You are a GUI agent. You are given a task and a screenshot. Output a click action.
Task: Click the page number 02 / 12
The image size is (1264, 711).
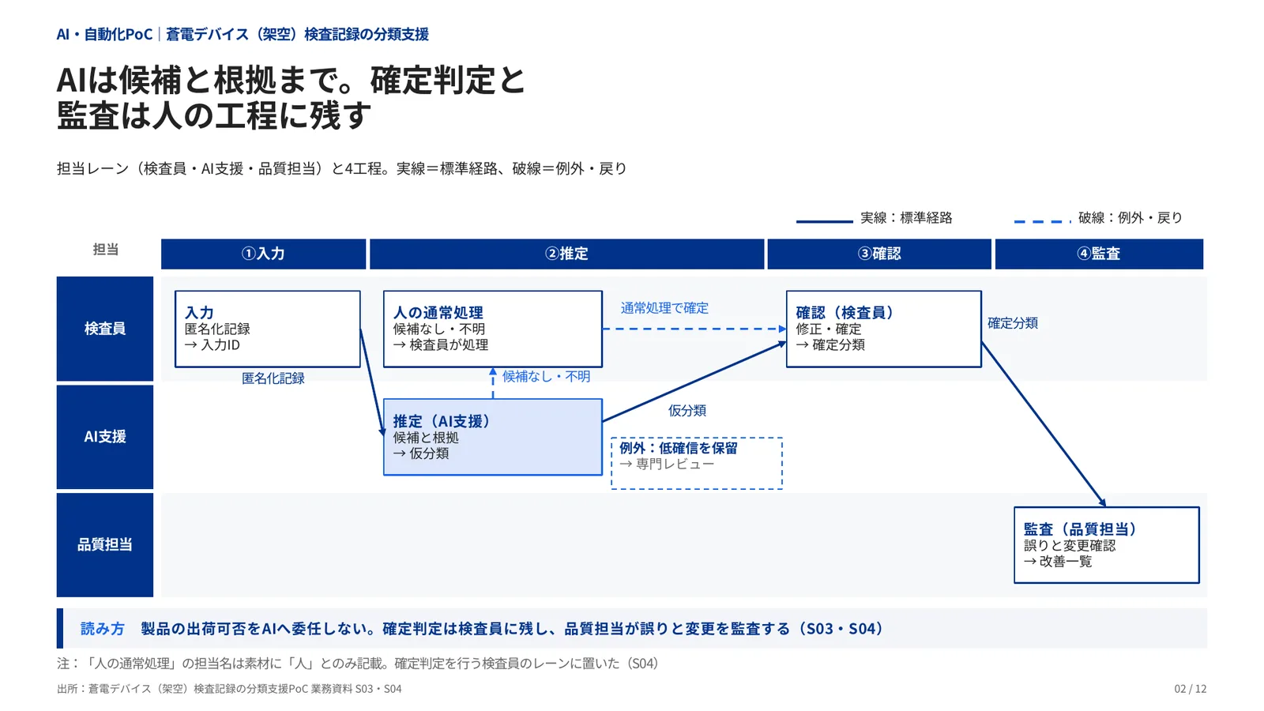[x=1190, y=689]
